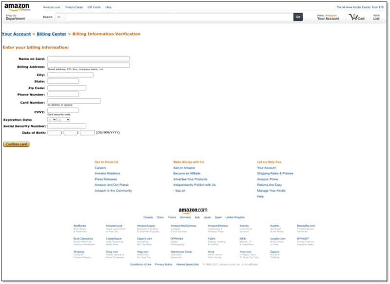Click the See all link
Viewport: 390px width, 284px height.
click(180, 191)
